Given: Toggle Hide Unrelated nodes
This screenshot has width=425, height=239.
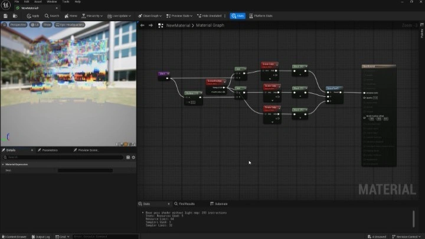Looking at the screenshot, I should coord(208,16).
